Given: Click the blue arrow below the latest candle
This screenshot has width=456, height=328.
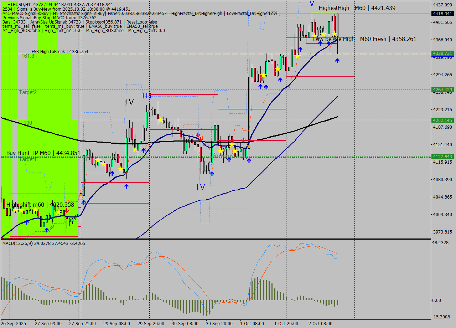Looking at the screenshot, I should pos(337,61).
